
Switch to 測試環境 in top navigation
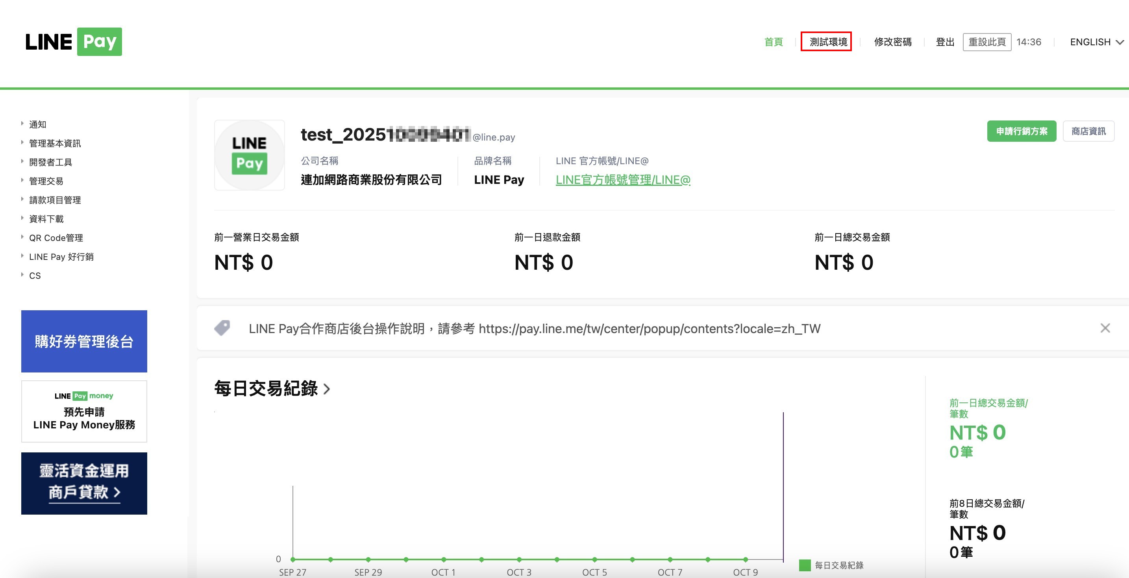[828, 42]
